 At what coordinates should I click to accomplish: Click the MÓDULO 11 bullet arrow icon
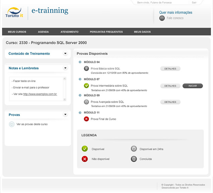pyautogui.click(x=80, y=113)
